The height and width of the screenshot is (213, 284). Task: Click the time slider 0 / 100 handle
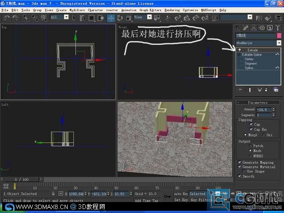22,179
